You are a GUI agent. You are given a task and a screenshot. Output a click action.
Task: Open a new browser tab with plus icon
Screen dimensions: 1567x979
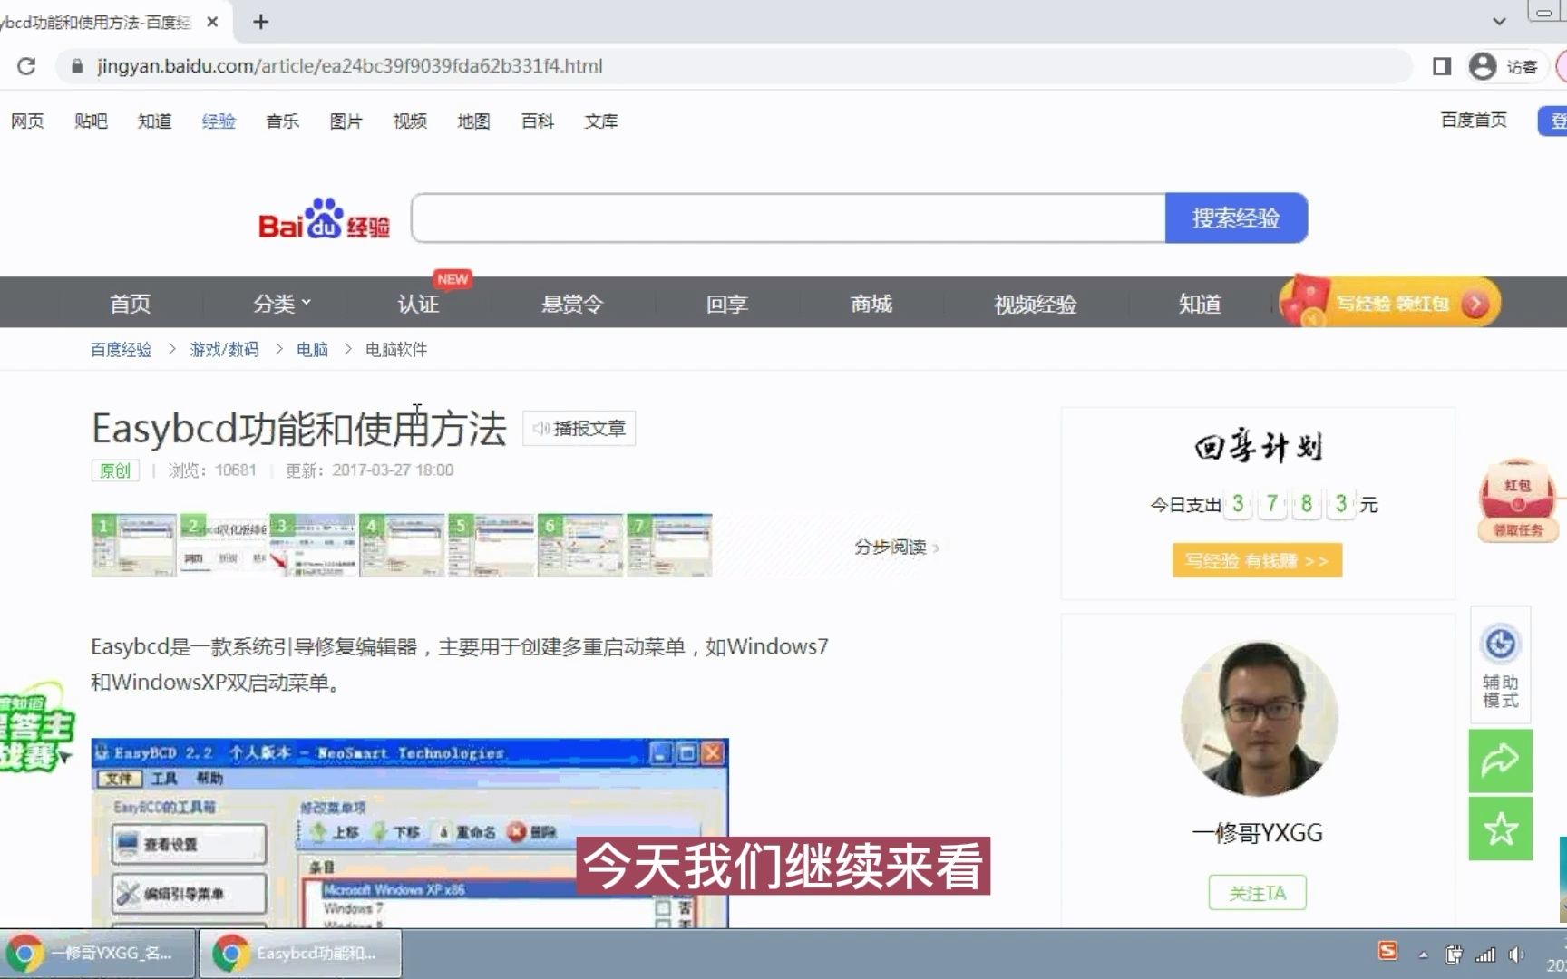click(260, 22)
